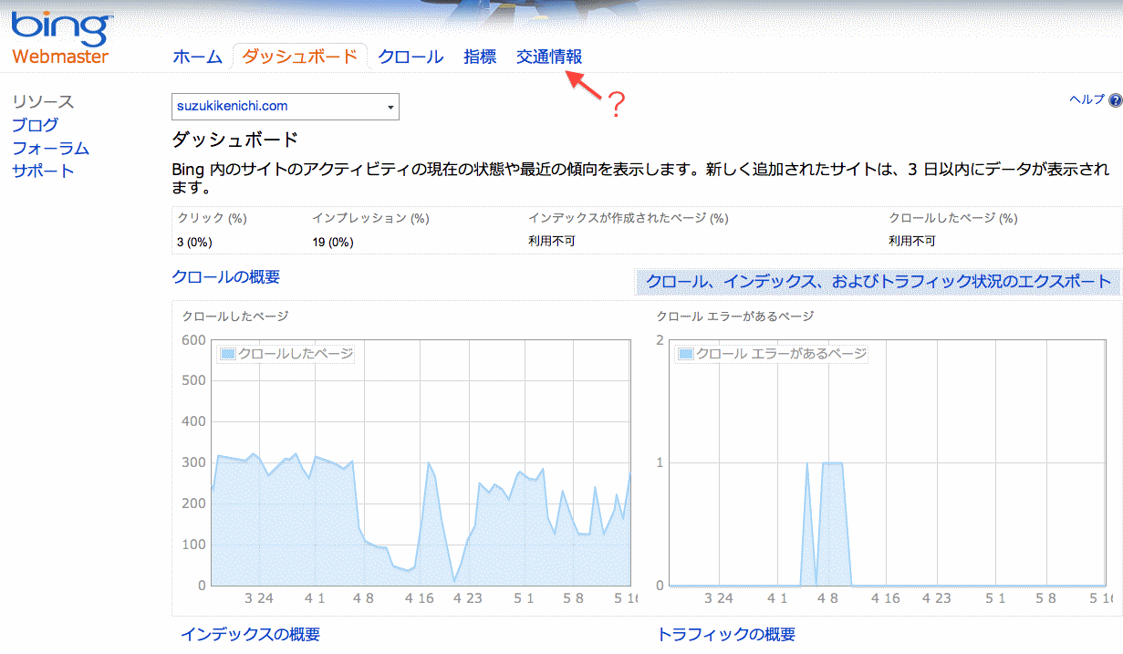This screenshot has width=1123, height=654.
Task: Open the クロールの概要 link
Action: [225, 277]
